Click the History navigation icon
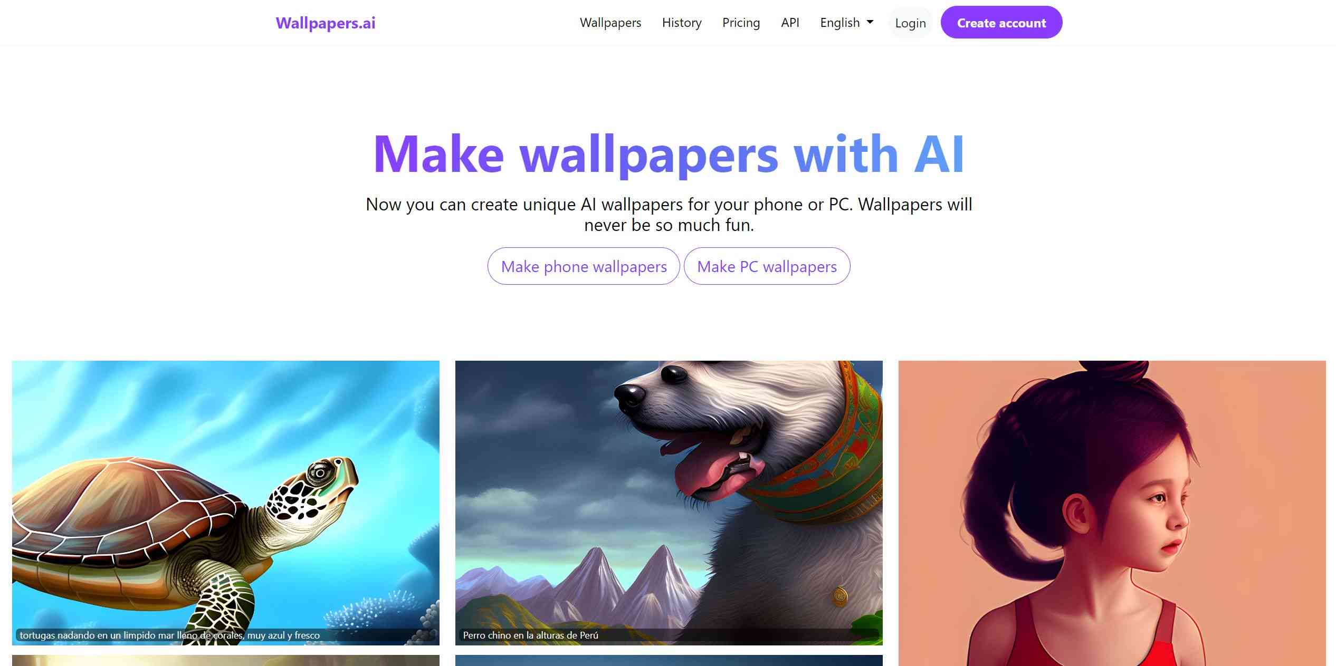The height and width of the screenshot is (666, 1336). [x=682, y=22]
